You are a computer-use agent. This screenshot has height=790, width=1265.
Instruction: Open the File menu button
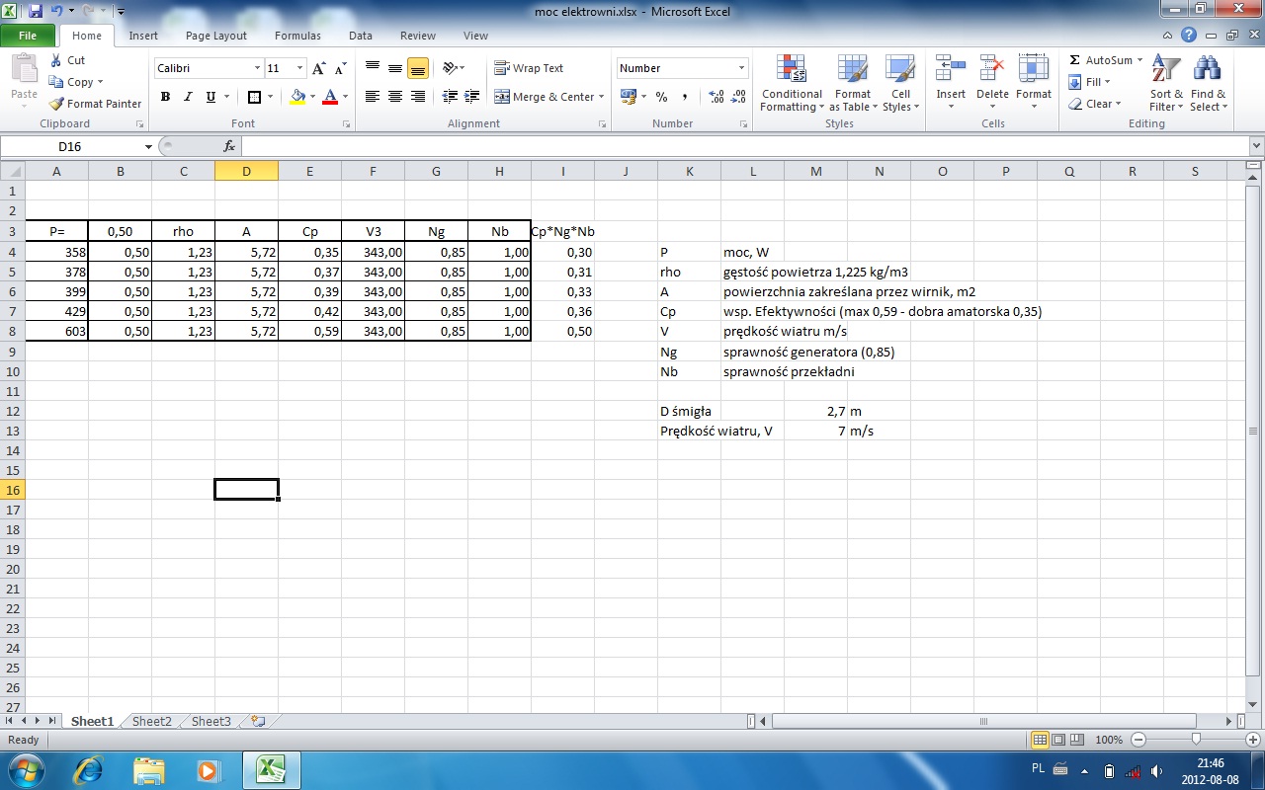[x=28, y=36]
